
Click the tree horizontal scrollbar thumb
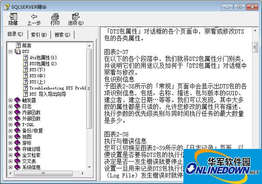(x=43, y=173)
